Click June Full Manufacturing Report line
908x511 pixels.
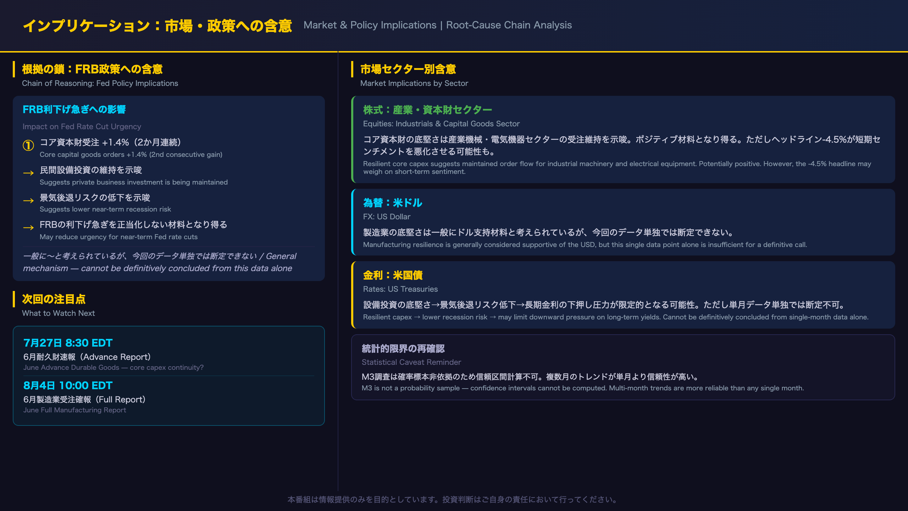click(74, 410)
